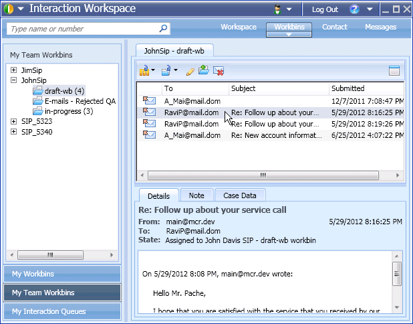Image resolution: width=413 pixels, height=324 pixels.
Task: Click the agent status person icon
Action: pyautogui.click(x=278, y=9)
